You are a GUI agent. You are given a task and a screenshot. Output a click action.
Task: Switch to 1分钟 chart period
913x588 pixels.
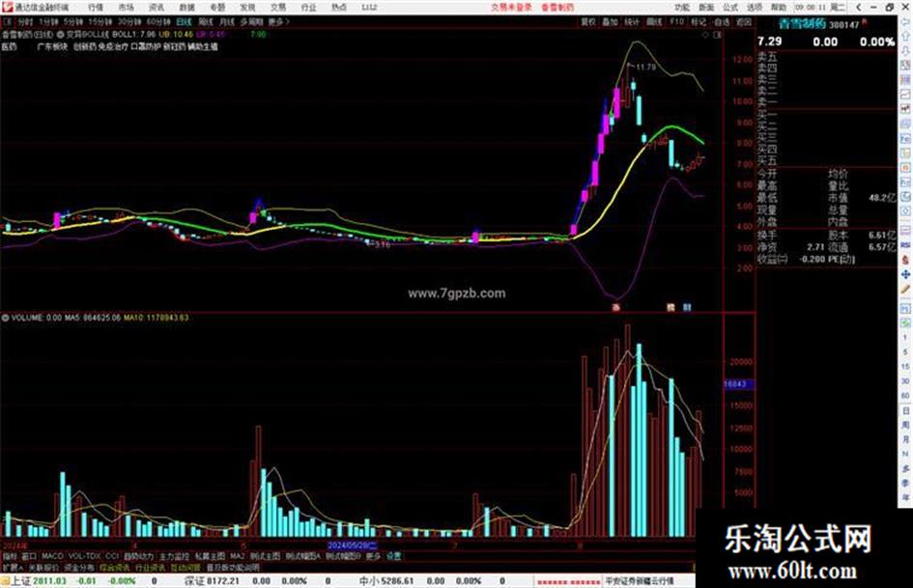click(x=48, y=21)
